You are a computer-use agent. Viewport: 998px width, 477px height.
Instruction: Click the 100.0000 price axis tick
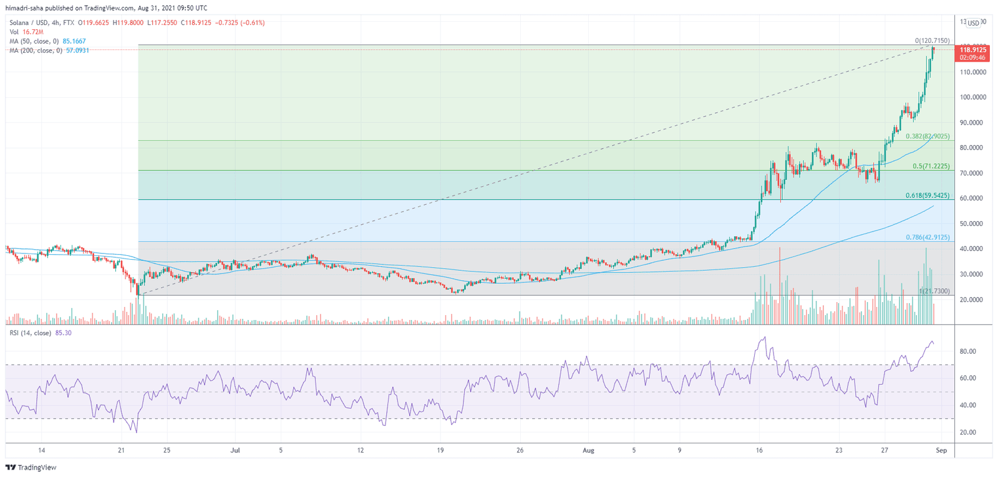(973, 97)
